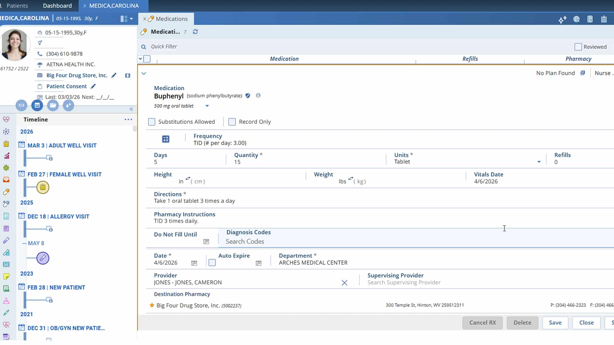This screenshot has width=614, height=345.
Task: Open the Units Tablet dropdown
Action: (x=539, y=162)
